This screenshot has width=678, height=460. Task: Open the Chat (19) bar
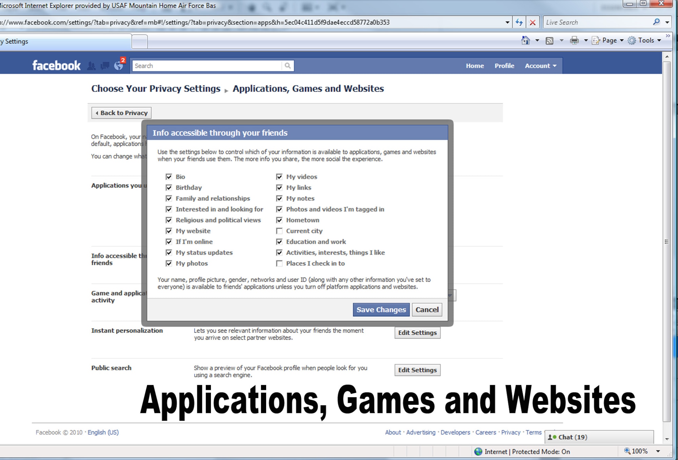pos(599,437)
